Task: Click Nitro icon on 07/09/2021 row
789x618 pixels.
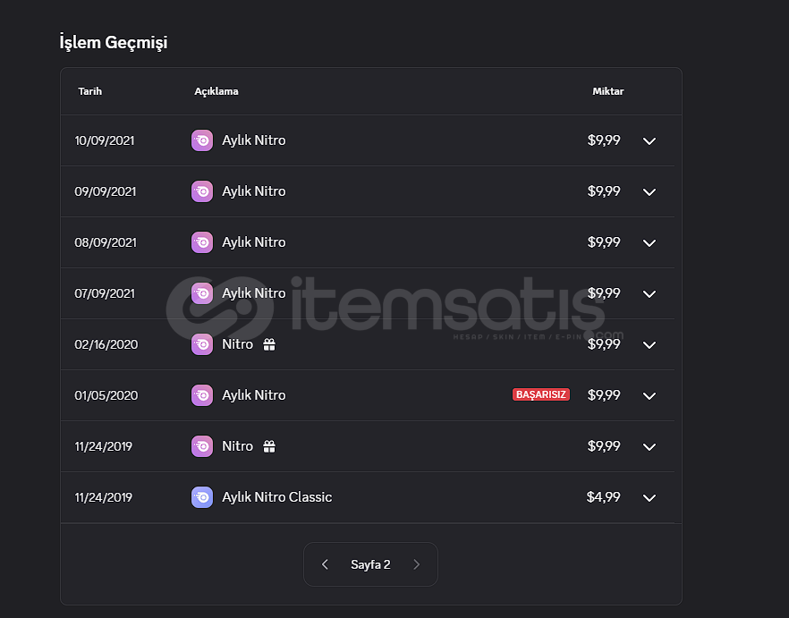Action: 202,293
